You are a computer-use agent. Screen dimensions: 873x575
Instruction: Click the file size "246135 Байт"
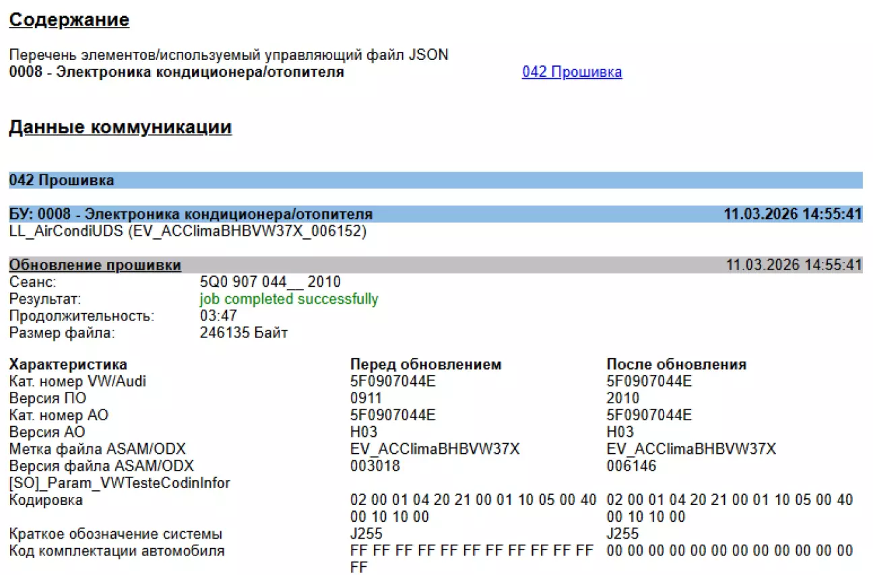pyautogui.click(x=244, y=333)
